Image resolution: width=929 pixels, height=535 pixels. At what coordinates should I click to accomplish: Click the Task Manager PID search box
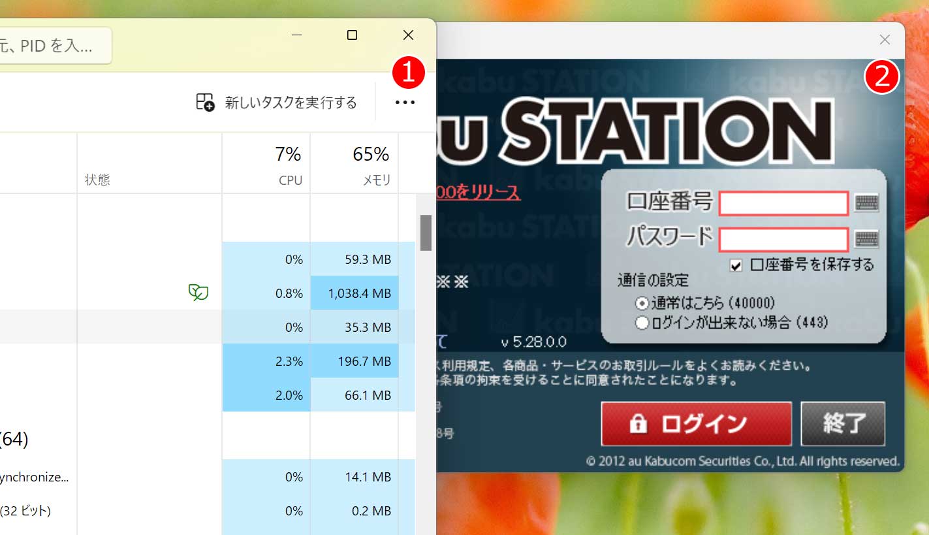[x=55, y=45]
